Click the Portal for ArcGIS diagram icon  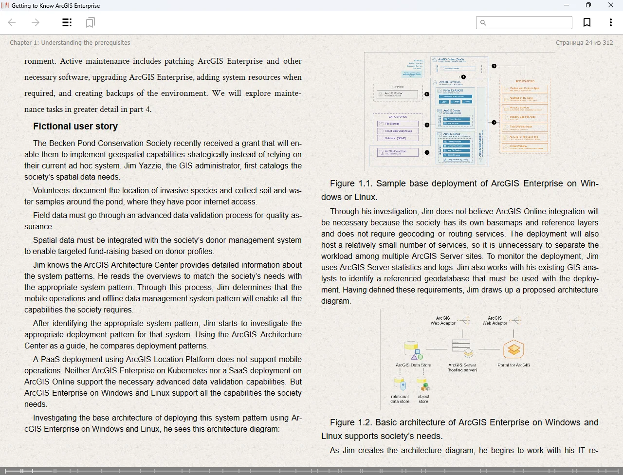tap(513, 349)
